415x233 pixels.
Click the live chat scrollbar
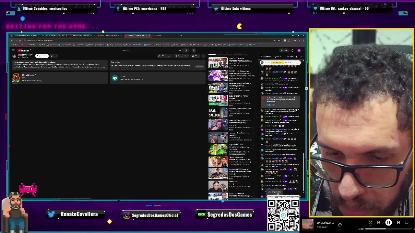click(x=303, y=172)
